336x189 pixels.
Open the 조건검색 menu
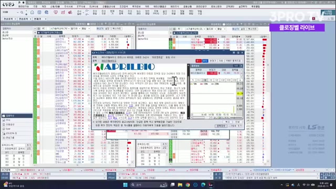click(x=123, y=7)
